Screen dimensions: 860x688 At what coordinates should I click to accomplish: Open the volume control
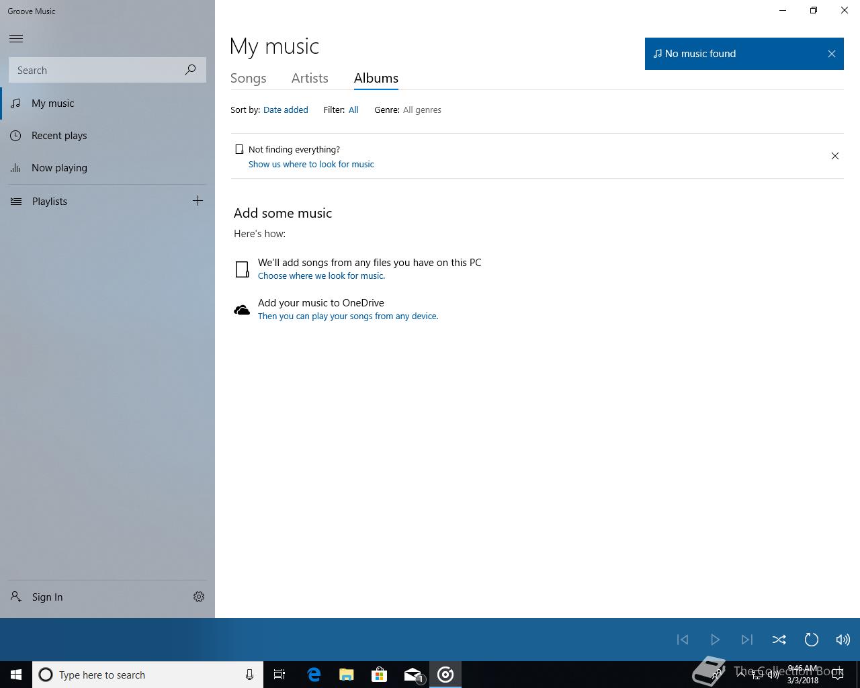[843, 640]
